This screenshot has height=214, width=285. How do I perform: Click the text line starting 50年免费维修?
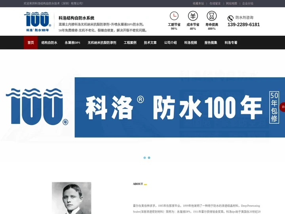pyautogui.click(x=103, y=31)
